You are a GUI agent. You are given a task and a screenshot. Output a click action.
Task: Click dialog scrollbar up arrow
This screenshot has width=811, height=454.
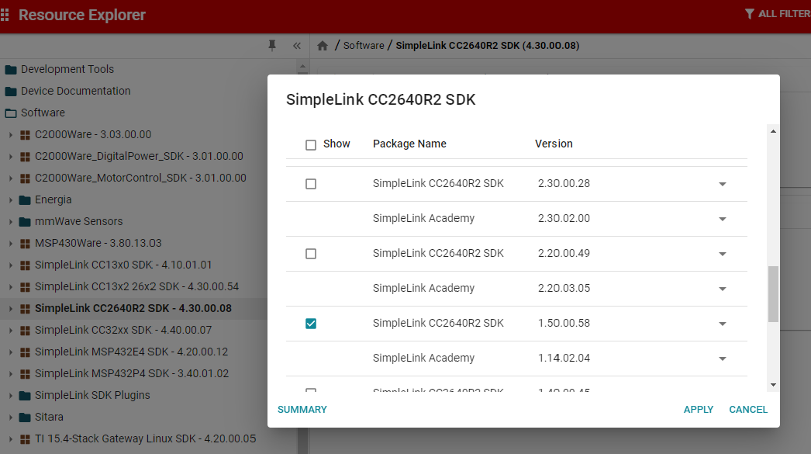[773, 131]
